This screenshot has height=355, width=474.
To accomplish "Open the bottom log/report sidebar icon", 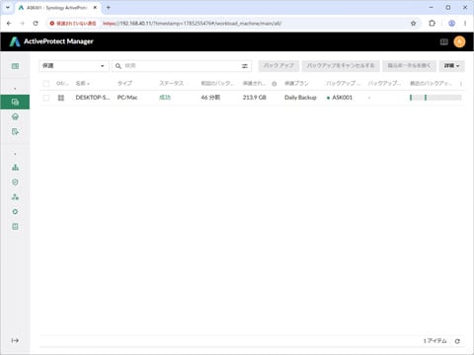I will 15,227.
